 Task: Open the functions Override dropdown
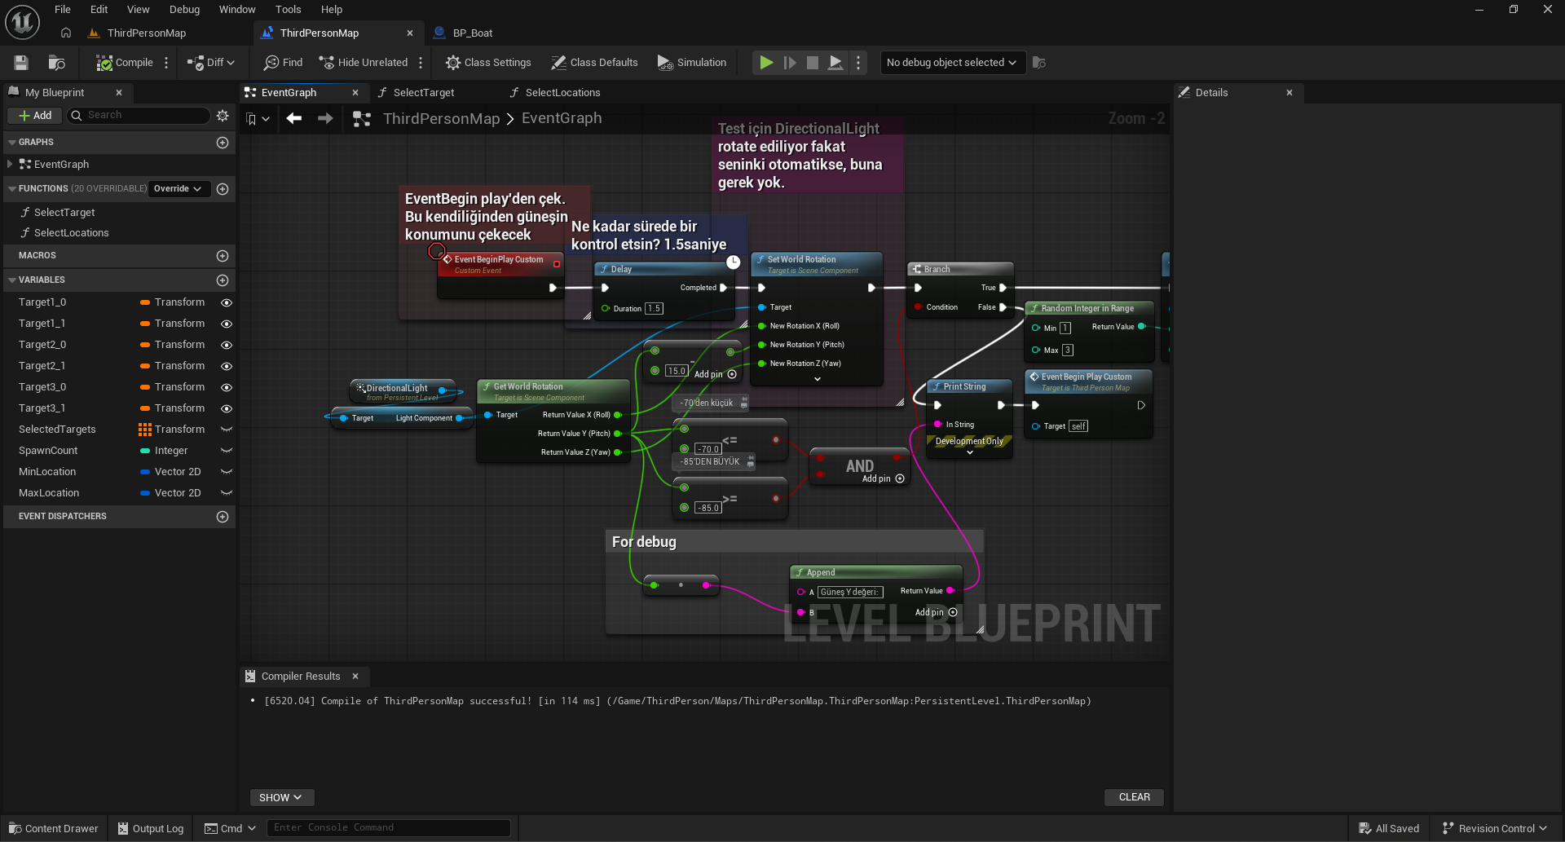pos(178,189)
